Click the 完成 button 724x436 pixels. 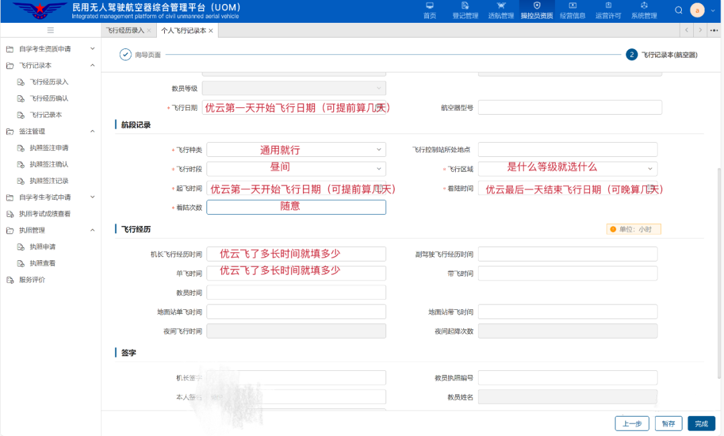tap(701, 423)
